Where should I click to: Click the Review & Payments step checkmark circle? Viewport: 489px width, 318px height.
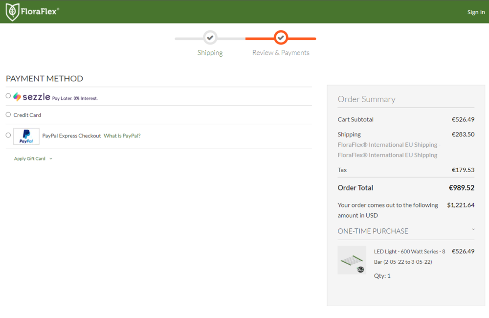tap(281, 38)
